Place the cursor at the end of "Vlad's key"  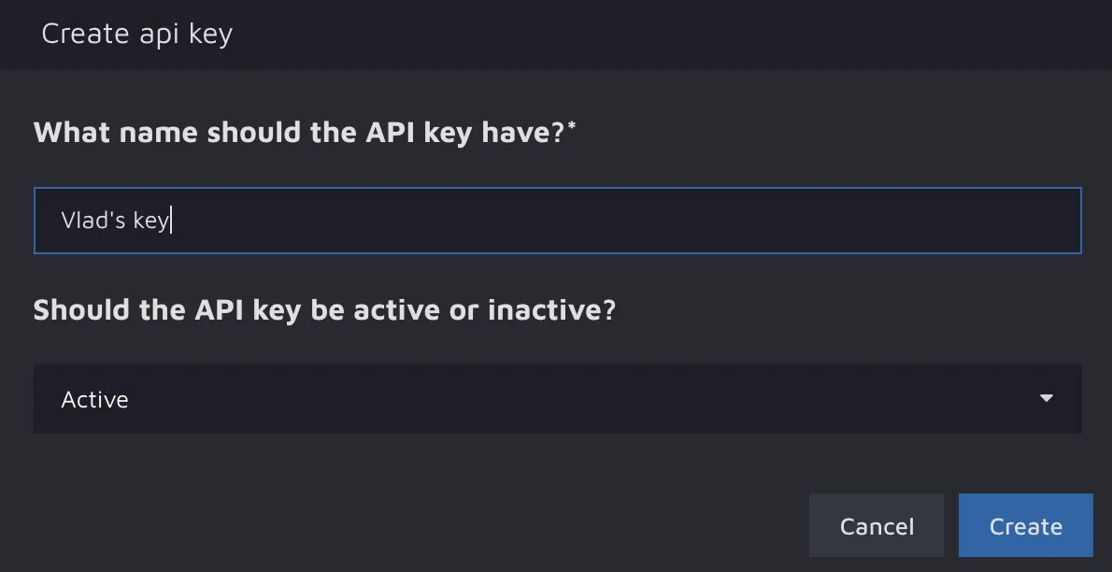(171, 221)
